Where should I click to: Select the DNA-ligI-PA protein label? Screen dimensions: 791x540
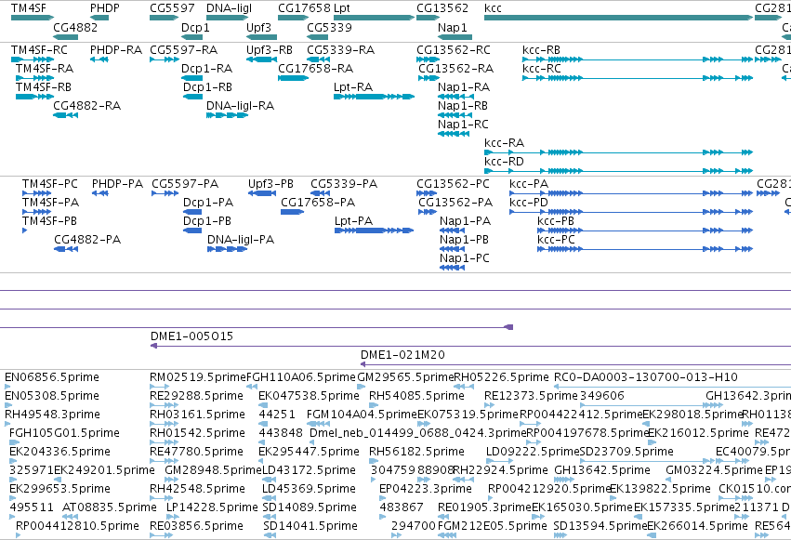point(241,240)
